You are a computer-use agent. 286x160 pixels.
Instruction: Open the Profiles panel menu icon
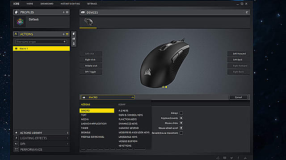[x=67, y=12]
